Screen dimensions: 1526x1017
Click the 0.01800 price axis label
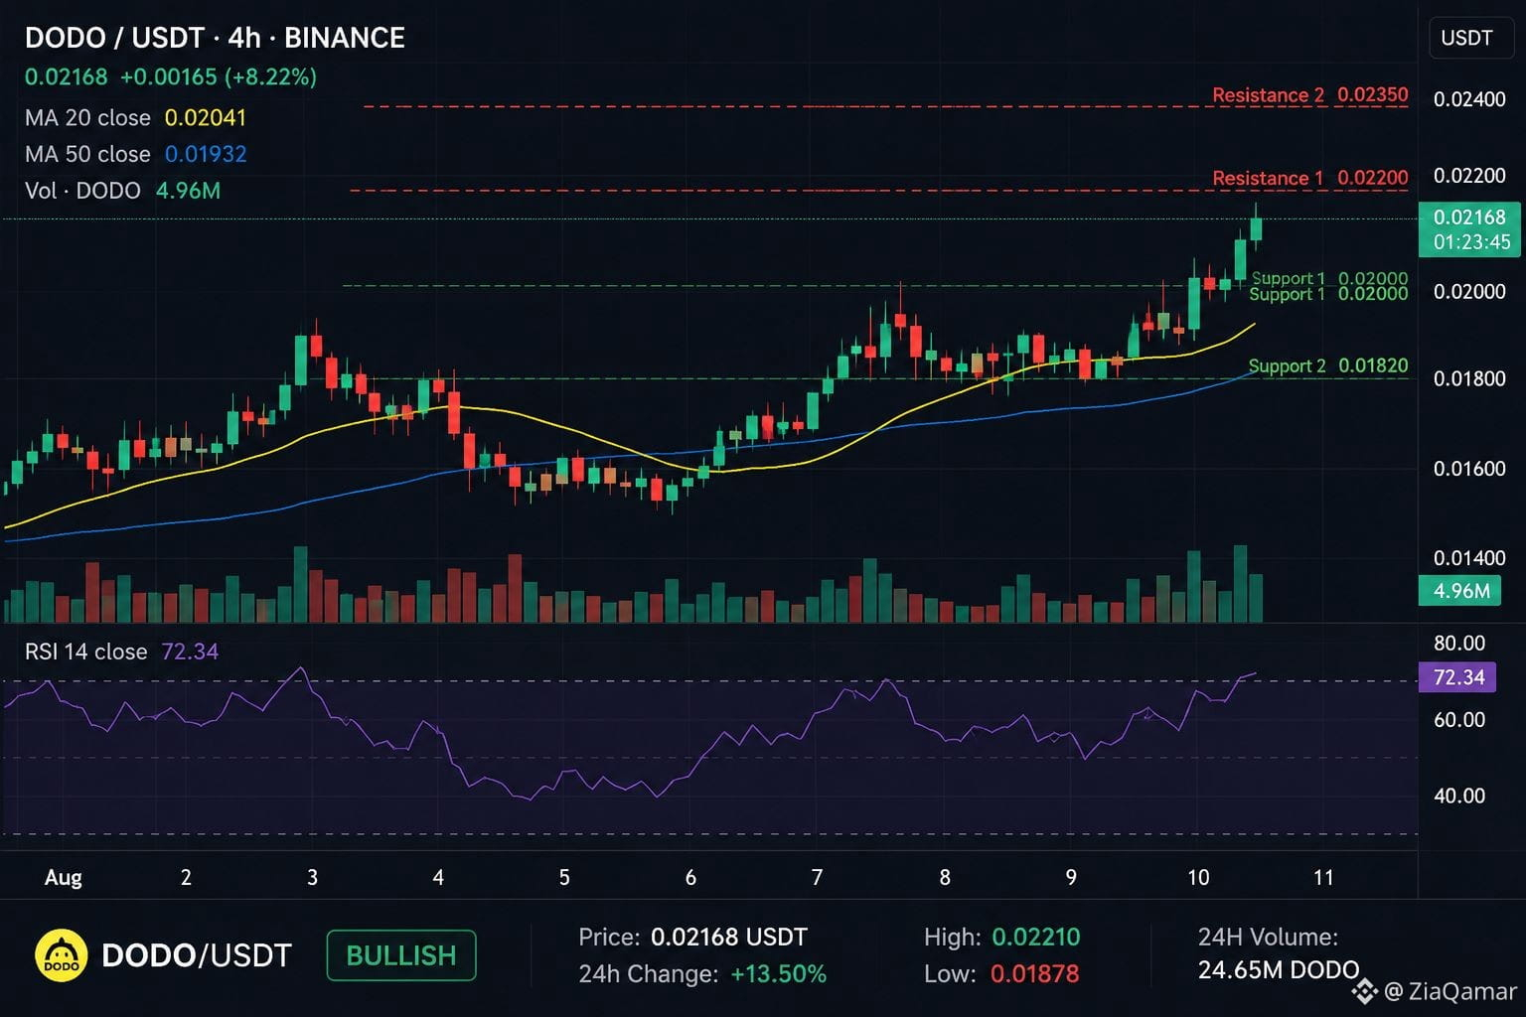click(1469, 379)
